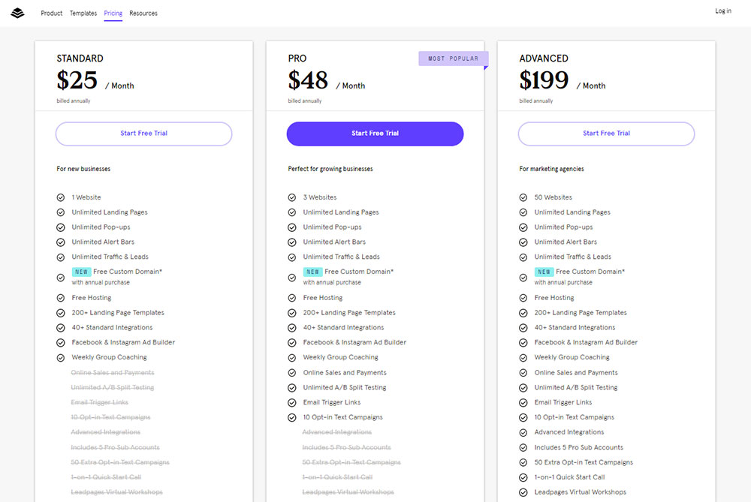Click checkmark beside Standard Weekly Group Coaching
Viewport: 751px width, 502px height.
click(61, 358)
